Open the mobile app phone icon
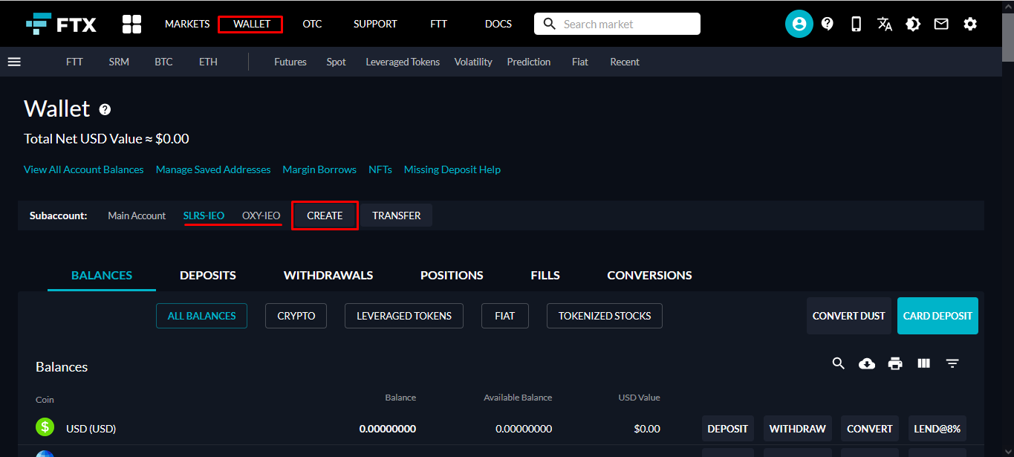Image resolution: width=1014 pixels, height=457 pixels. (x=856, y=24)
